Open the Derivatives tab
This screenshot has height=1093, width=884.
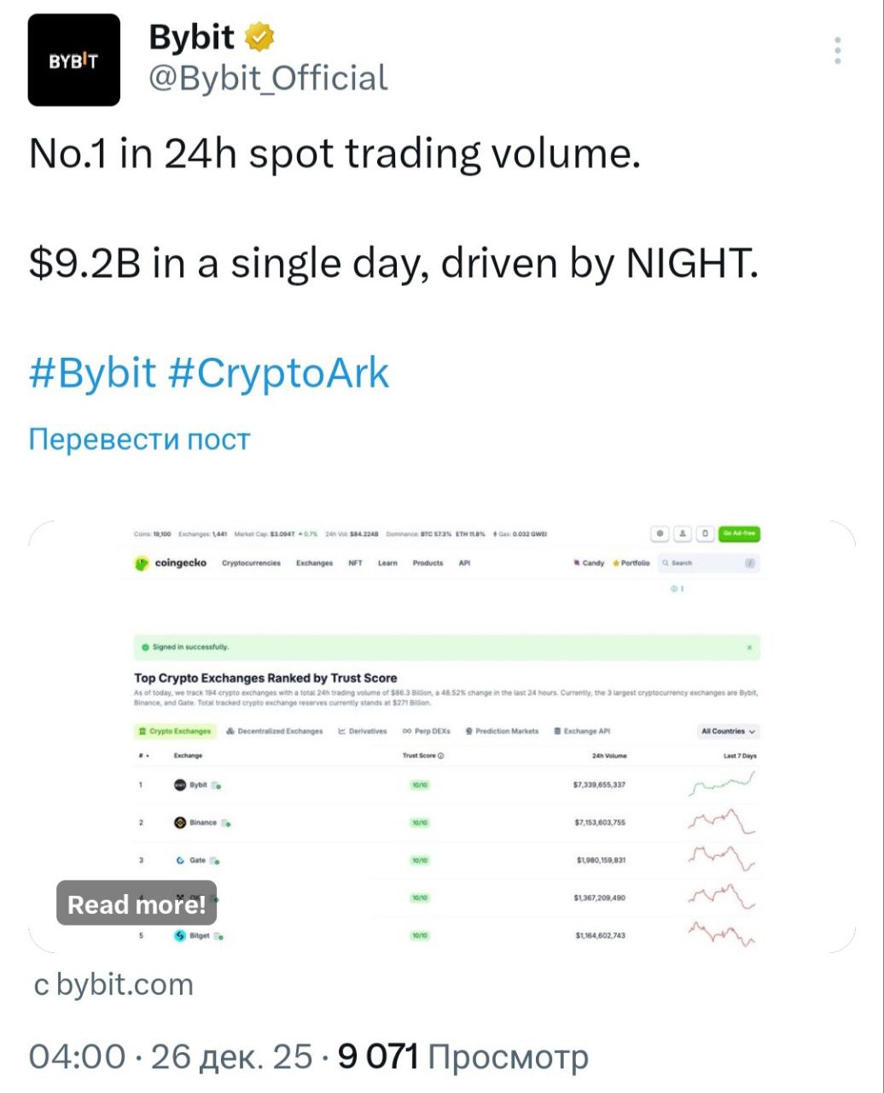point(363,732)
